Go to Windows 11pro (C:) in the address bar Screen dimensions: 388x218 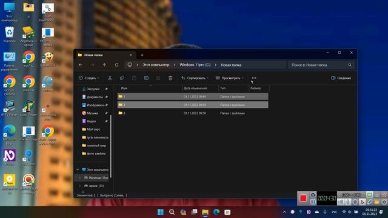(195, 65)
